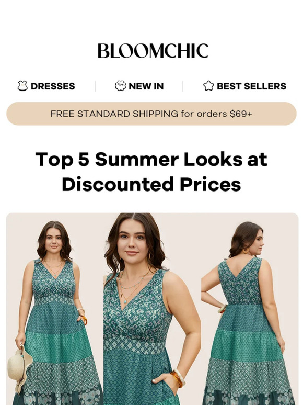Click the New badge icon

pyautogui.click(x=121, y=86)
